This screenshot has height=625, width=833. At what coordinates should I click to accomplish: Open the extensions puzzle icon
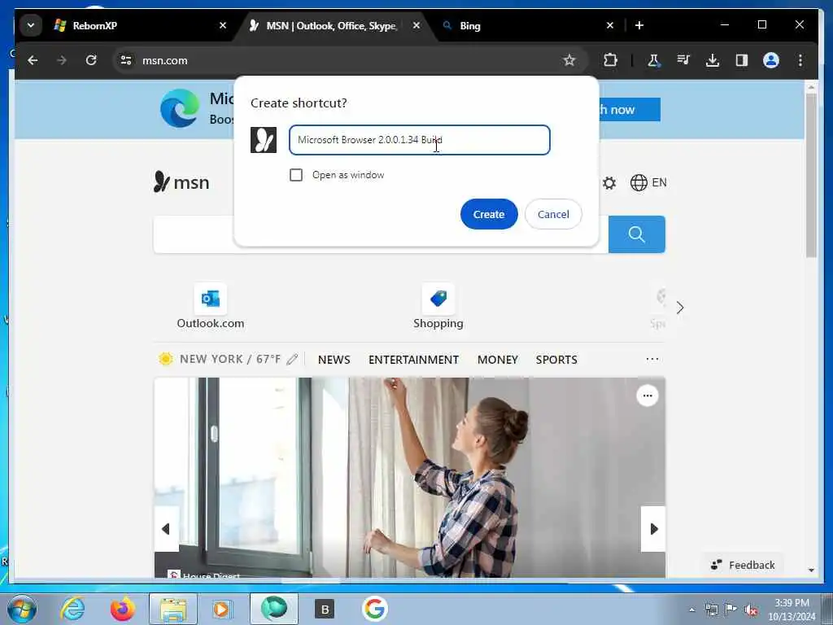click(x=610, y=60)
